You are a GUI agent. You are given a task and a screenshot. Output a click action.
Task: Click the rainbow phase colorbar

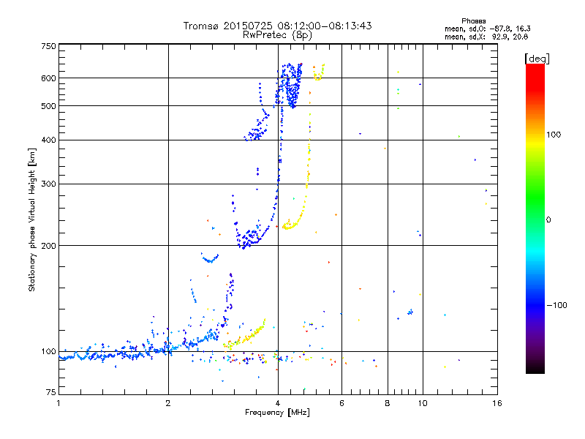(535, 218)
